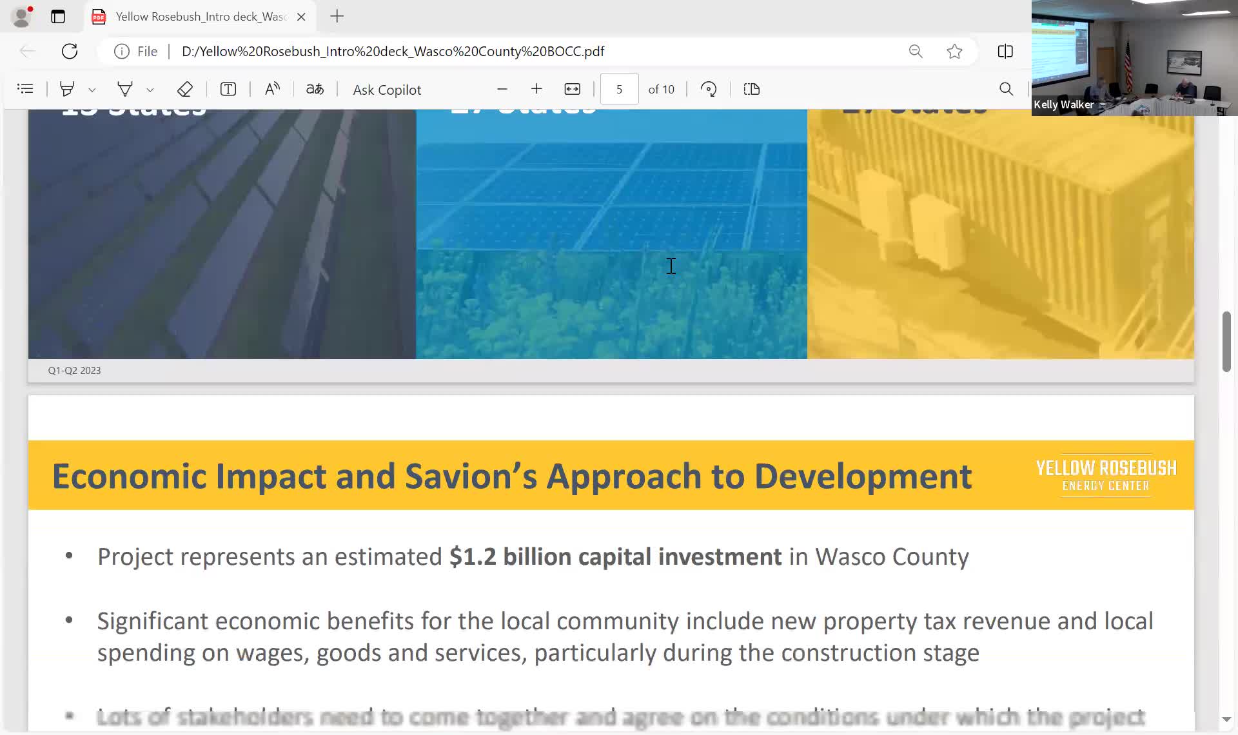This screenshot has width=1238, height=735.
Task: Click Ask Copilot button
Action: click(387, 90)
